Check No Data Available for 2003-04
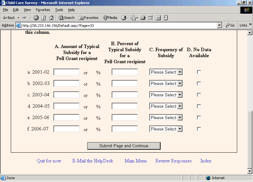The width and height of the screenshot is (253, 182). click(x=199, y=95)
